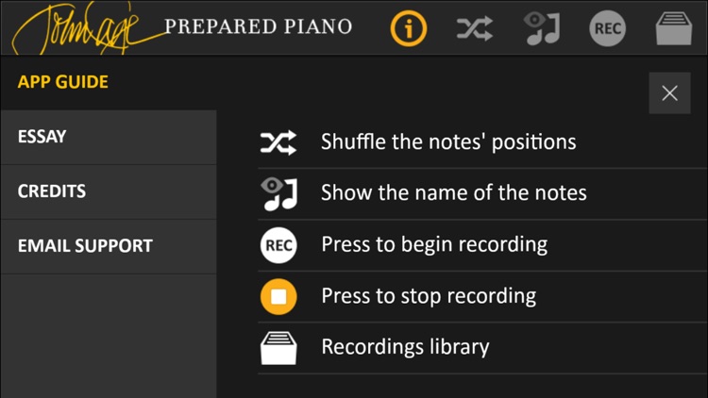Select "Press to begin recording" row
This screenshot has height=398, width=708.
(482, 245)
